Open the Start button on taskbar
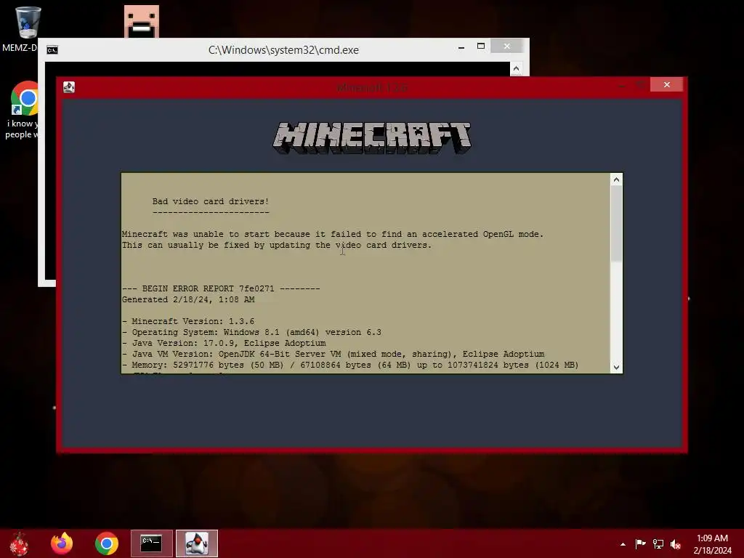This screenshot has height=558, width=744. point(19,543)
